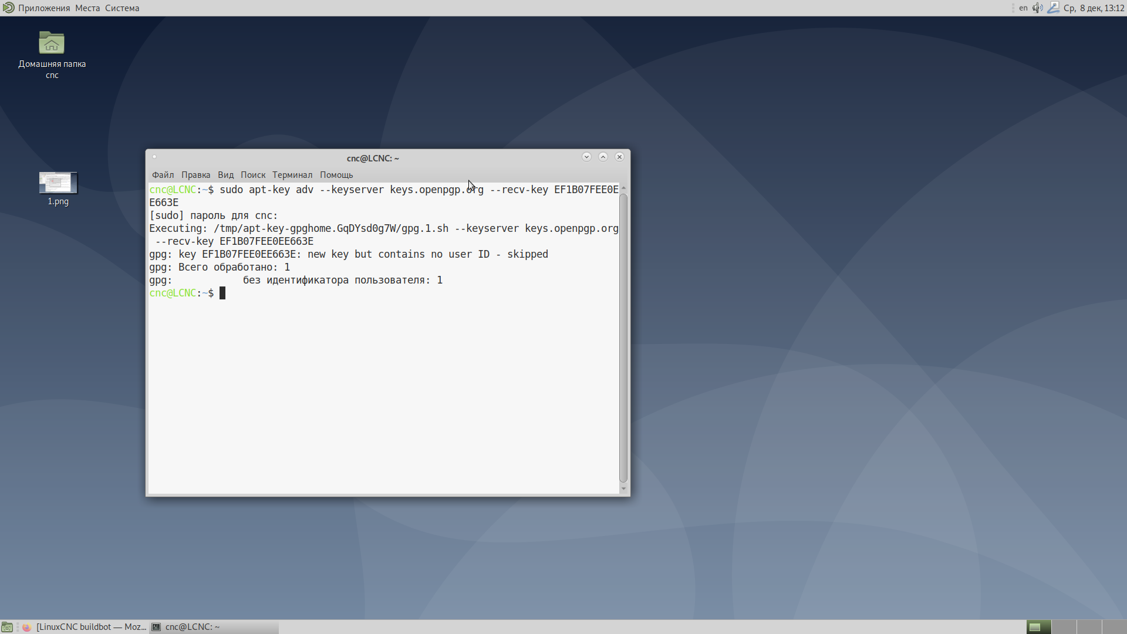The width and height of the screenshot is (1127, 634).
Task: Open the Места menu in top panel
Action: point(87,8)
